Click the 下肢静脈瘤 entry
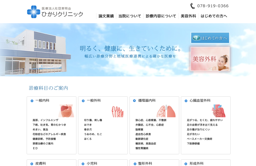This screenshot has width=256, height=166. (x=193, y=144)
